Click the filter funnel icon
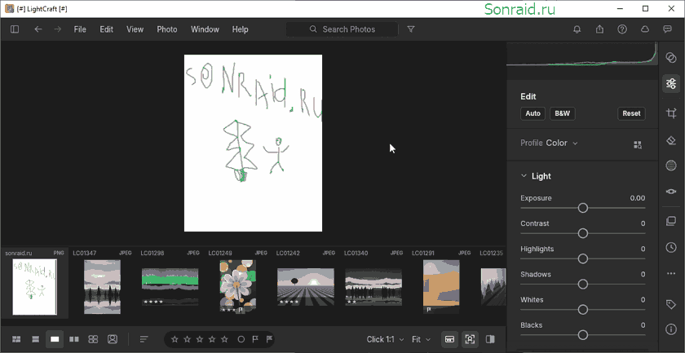Screen dimensions: 685x353 [411, 29]
